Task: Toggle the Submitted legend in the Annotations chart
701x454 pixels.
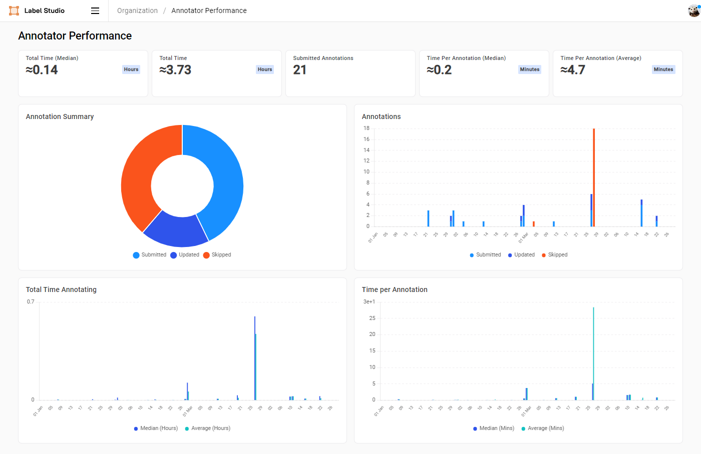Action: [x=485, y=254]
